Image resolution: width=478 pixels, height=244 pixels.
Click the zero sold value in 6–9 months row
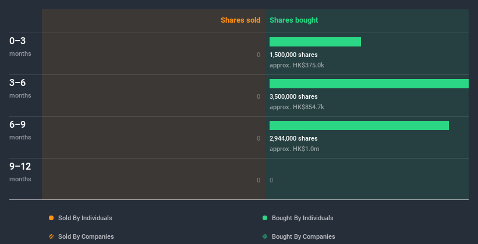259,138
